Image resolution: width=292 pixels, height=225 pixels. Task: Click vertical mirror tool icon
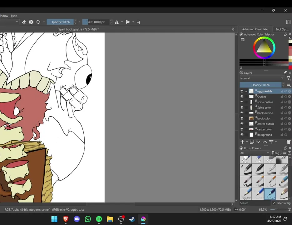point(128,22)
